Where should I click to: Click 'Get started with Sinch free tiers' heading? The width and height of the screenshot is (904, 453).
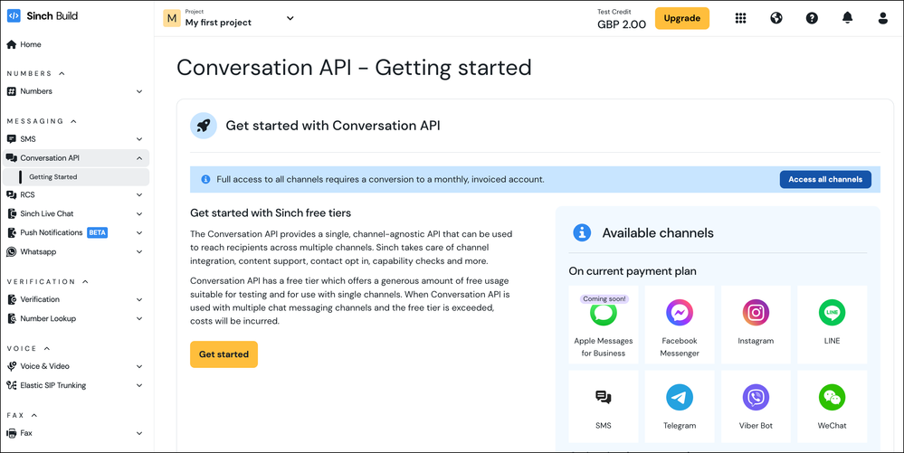(271, 212)
